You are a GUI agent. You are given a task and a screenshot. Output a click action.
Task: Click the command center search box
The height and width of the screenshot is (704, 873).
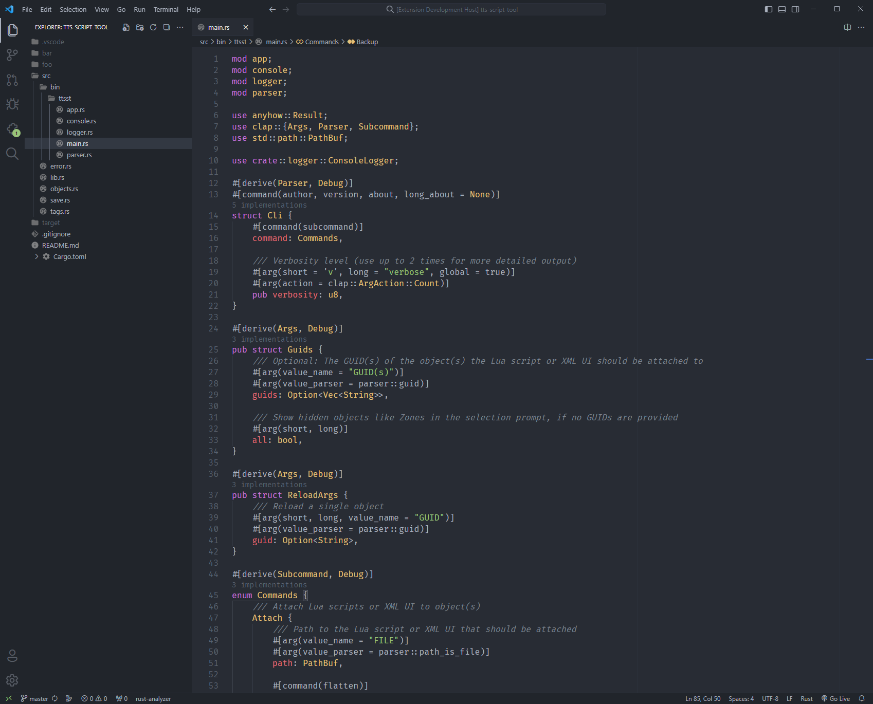tap(451, 9)
